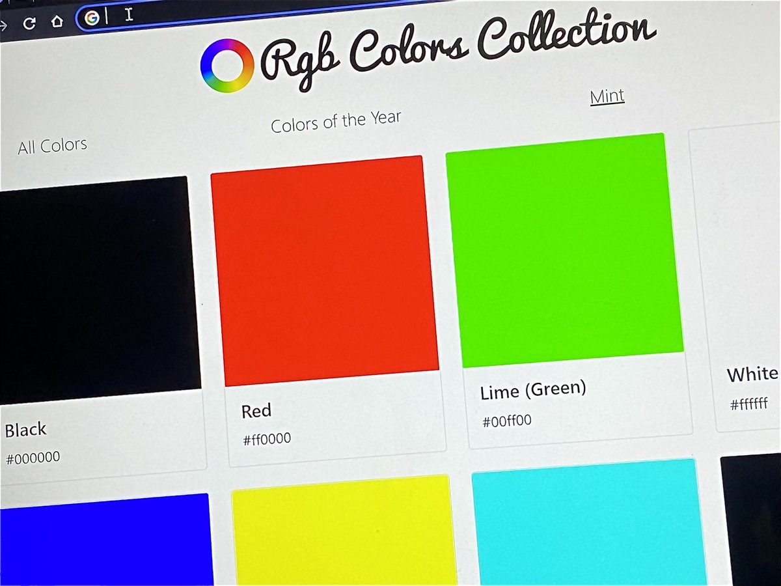Pick the cyan swatch below Lime
Image resolution: width=781 pixels, height=586 pixels.
click(588, 522)
